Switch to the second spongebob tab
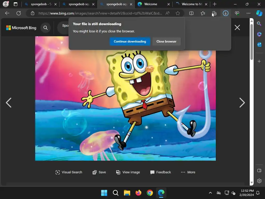Viewport: 265px width, 199px height. (x=78, y=4)
